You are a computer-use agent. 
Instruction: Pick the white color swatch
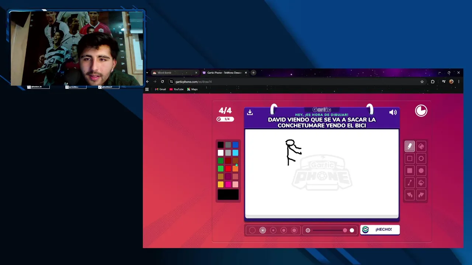tap(221, 153)
